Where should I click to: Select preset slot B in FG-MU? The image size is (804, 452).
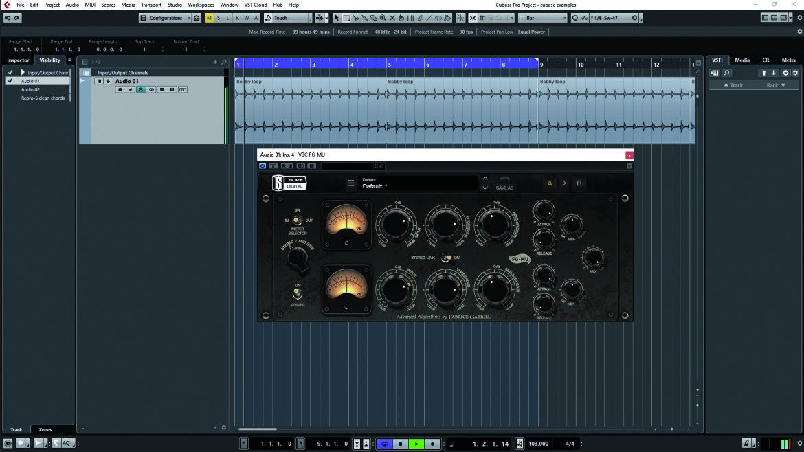coord(579,183)
